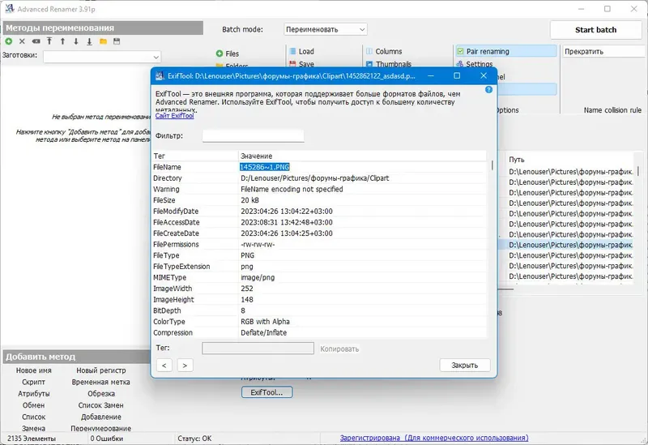Viewport: 648px width, 445px height.
Task: Click the Закрыть button in ExifTool dialog
Action: [464, 366]
